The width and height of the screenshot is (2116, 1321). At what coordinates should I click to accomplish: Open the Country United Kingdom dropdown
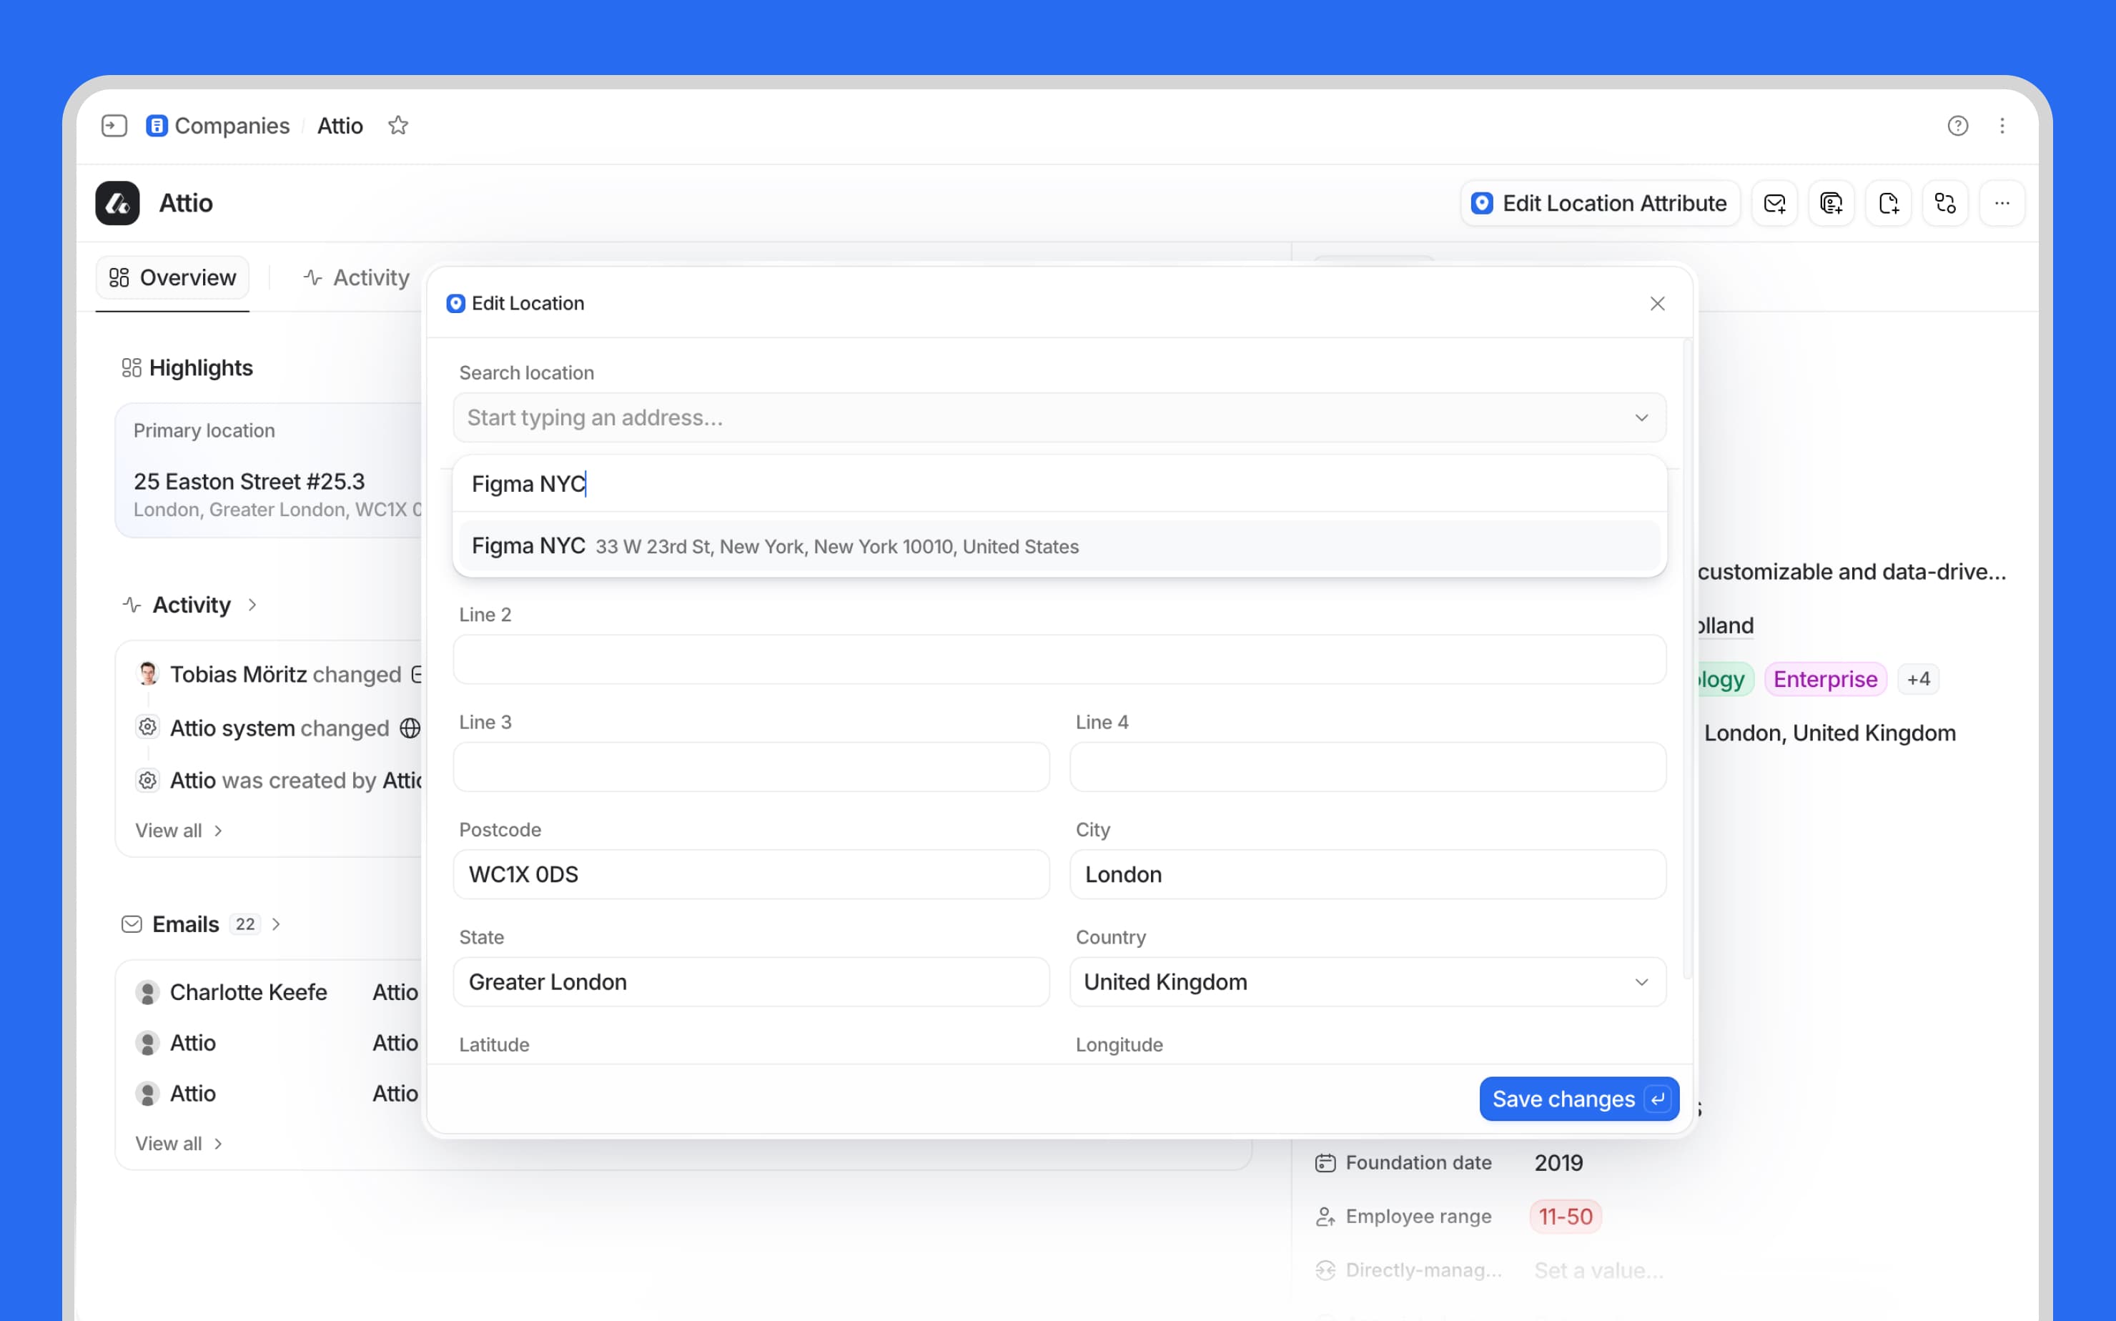click(1368, 982)
